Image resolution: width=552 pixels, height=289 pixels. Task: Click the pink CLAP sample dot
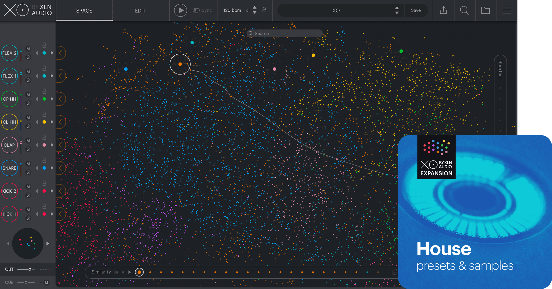275,69
